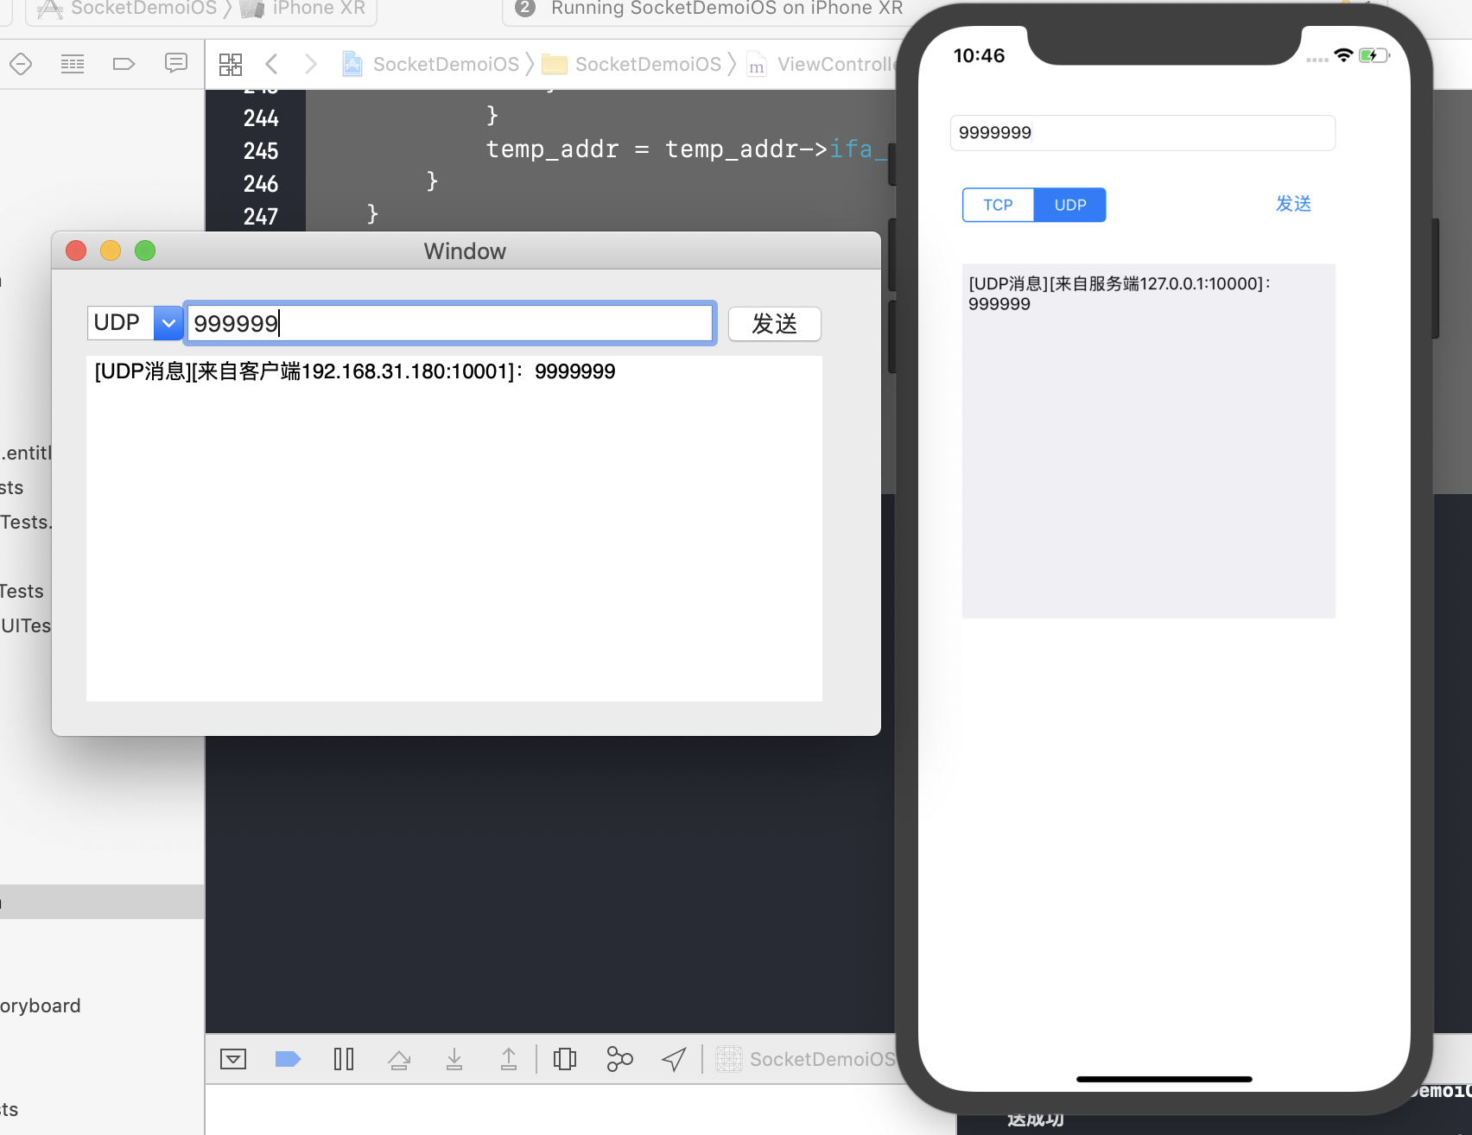Tap the received UDP message in simulator
This screenshot has height=1135, width=1472.
point(1120,294)
